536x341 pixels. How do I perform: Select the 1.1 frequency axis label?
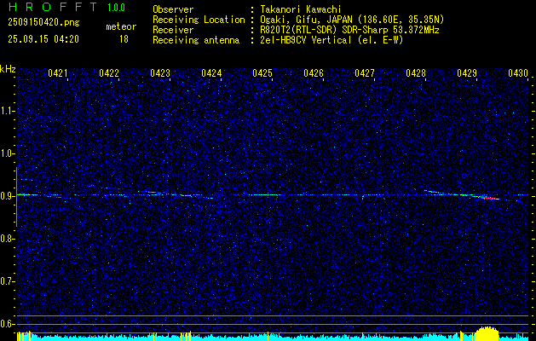[x=8, y=111]
